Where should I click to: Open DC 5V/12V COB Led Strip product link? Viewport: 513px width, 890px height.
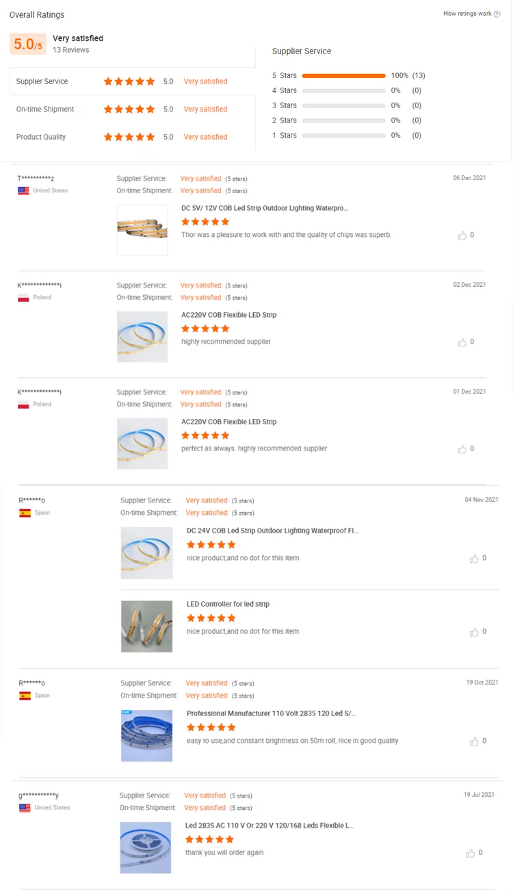click(265, 208)
